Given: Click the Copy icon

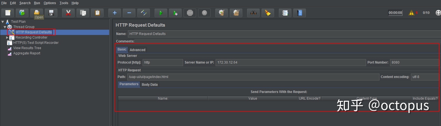Looking at the screenshot, I should (83, 13).
